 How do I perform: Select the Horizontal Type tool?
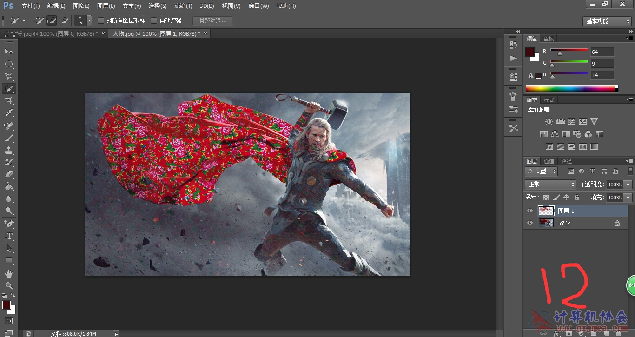point(9,236)
